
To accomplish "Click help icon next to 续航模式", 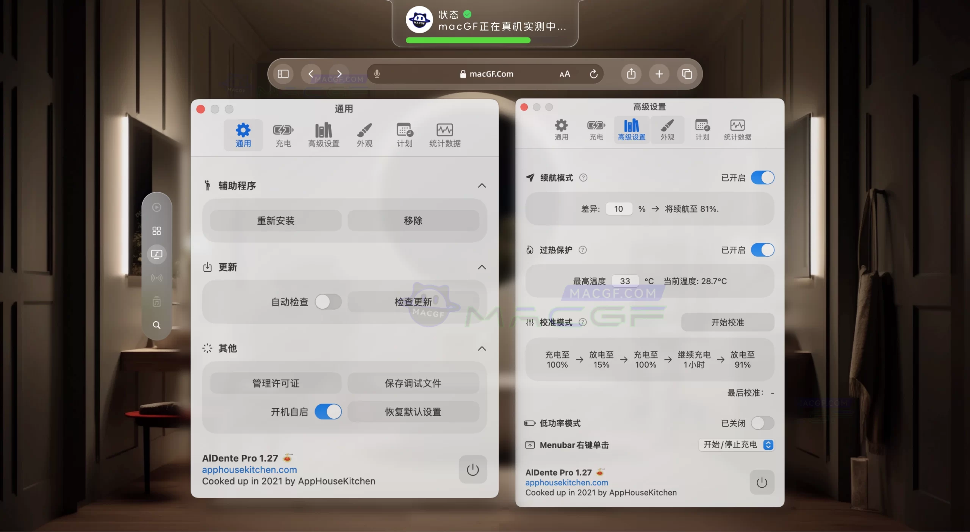I will pos(583,178).
